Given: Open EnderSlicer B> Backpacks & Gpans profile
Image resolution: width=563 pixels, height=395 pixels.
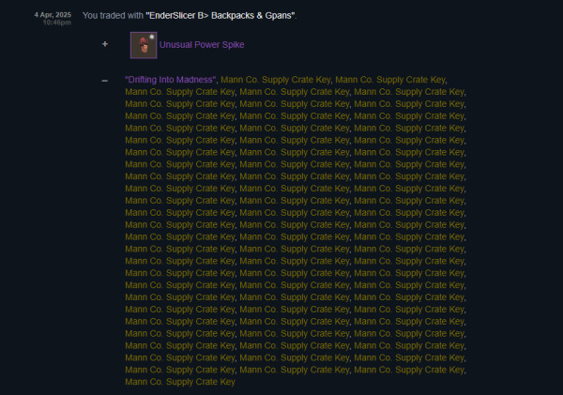Looking at the screenshot, I should [221, 15].
